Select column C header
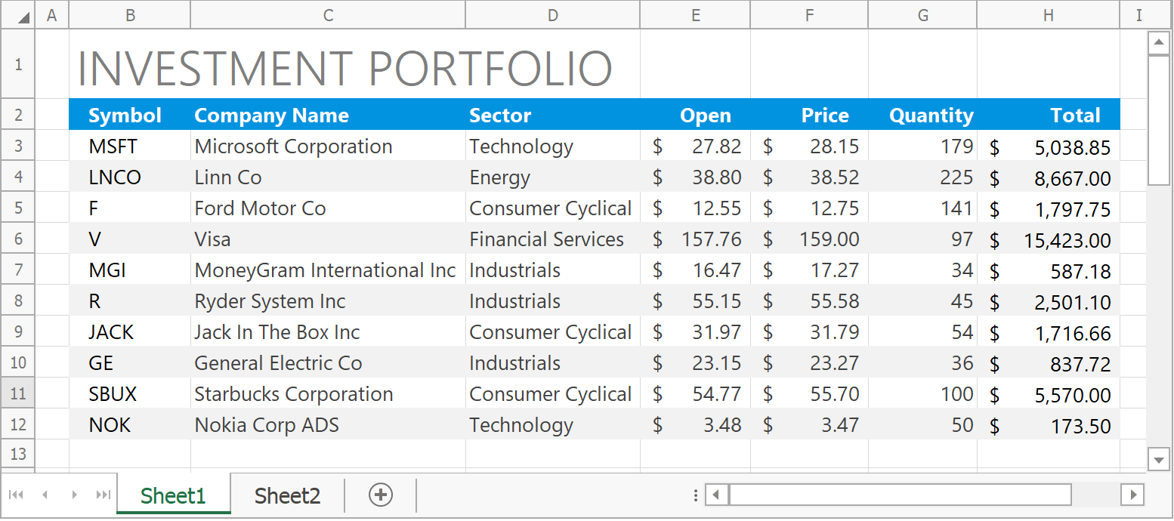The width and height of the screenshot is (1174, 521). point(328,15)
